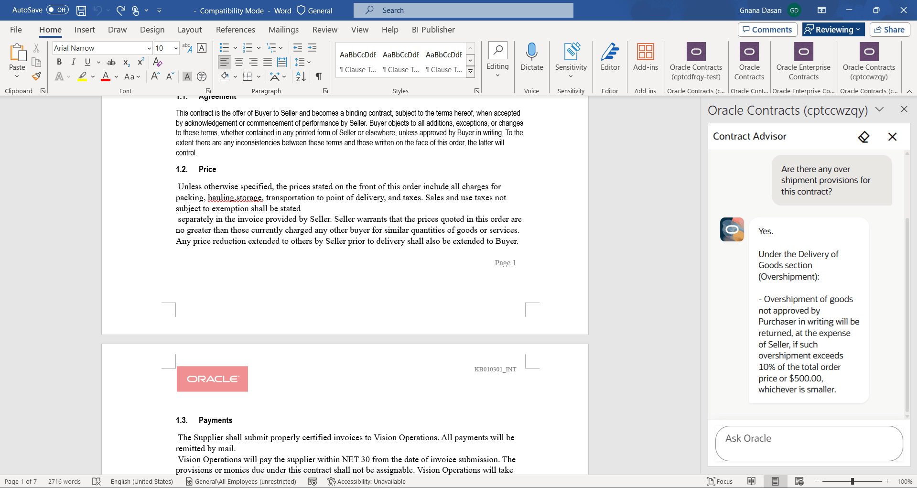
Task: Open Oracle Contracts task pane options chevron
Action: [879, 109]
